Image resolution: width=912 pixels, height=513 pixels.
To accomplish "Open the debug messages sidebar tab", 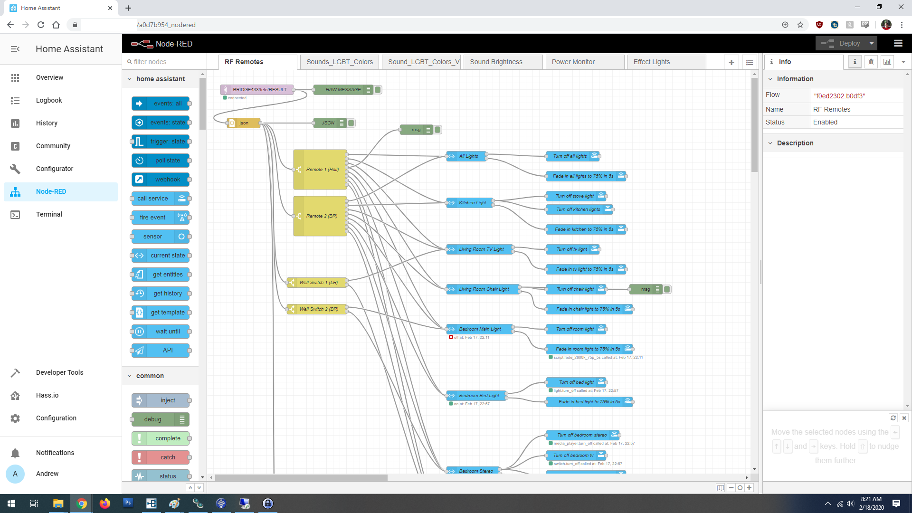I will (x=871, y=62).
